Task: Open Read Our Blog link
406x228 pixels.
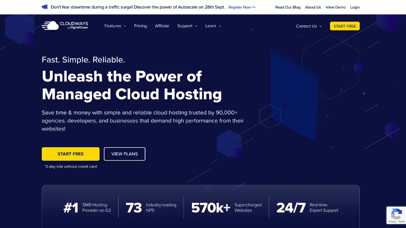Action: point(288,7)
